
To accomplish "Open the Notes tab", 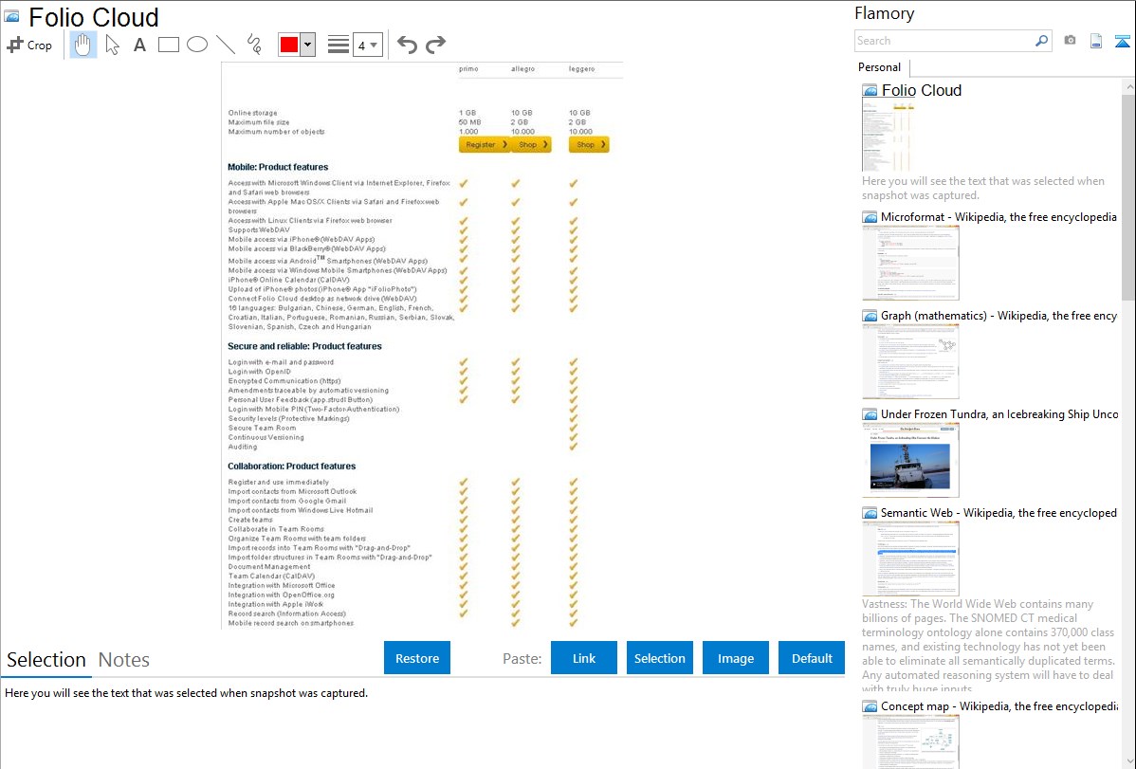I will (124, 660).
